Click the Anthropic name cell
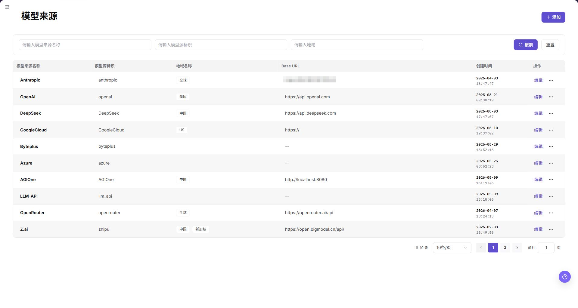Viewport: 578px width, 308px height. 30,80
